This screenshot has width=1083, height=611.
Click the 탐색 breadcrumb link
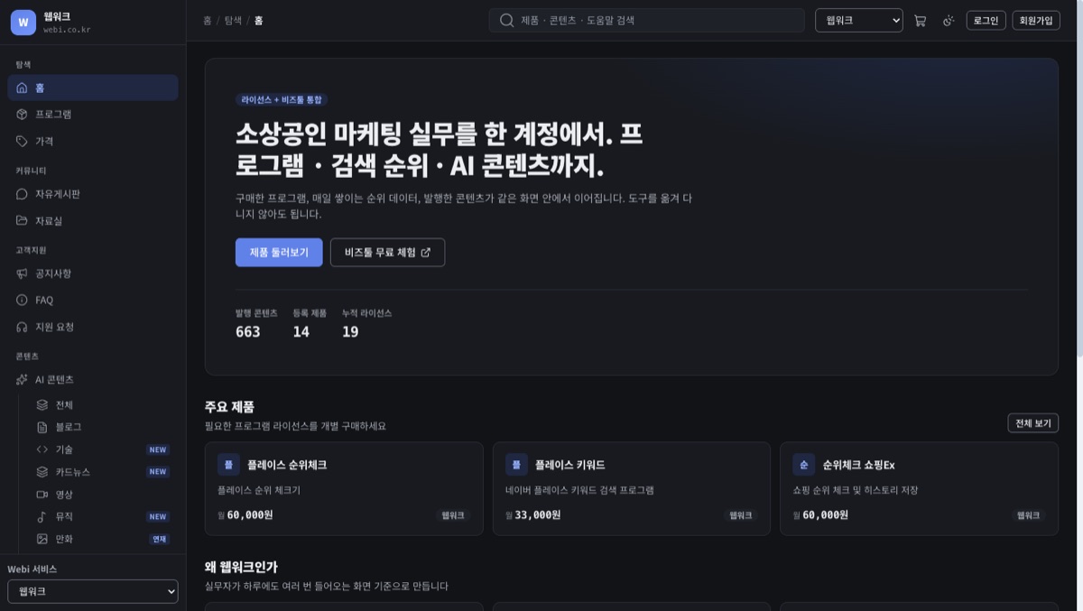(x=233, y=20)
